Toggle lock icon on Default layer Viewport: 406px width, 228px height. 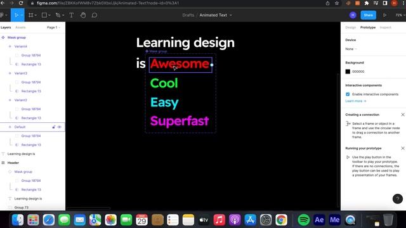(54, 127)
